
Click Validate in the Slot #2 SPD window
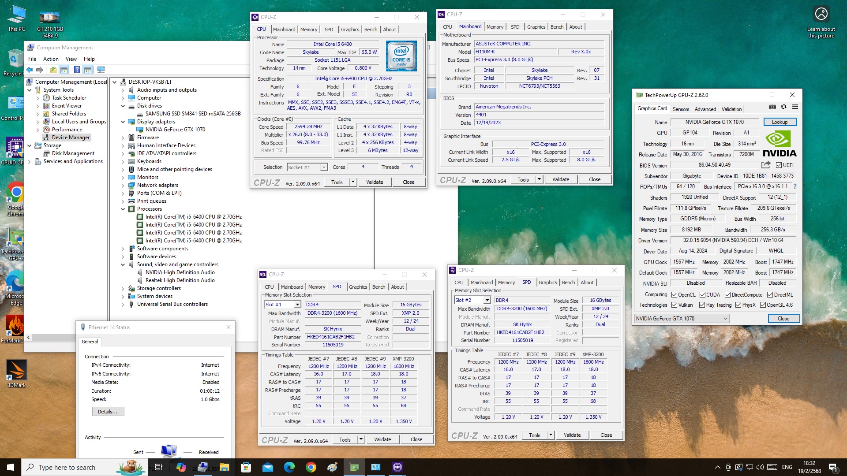coord(572,435)
